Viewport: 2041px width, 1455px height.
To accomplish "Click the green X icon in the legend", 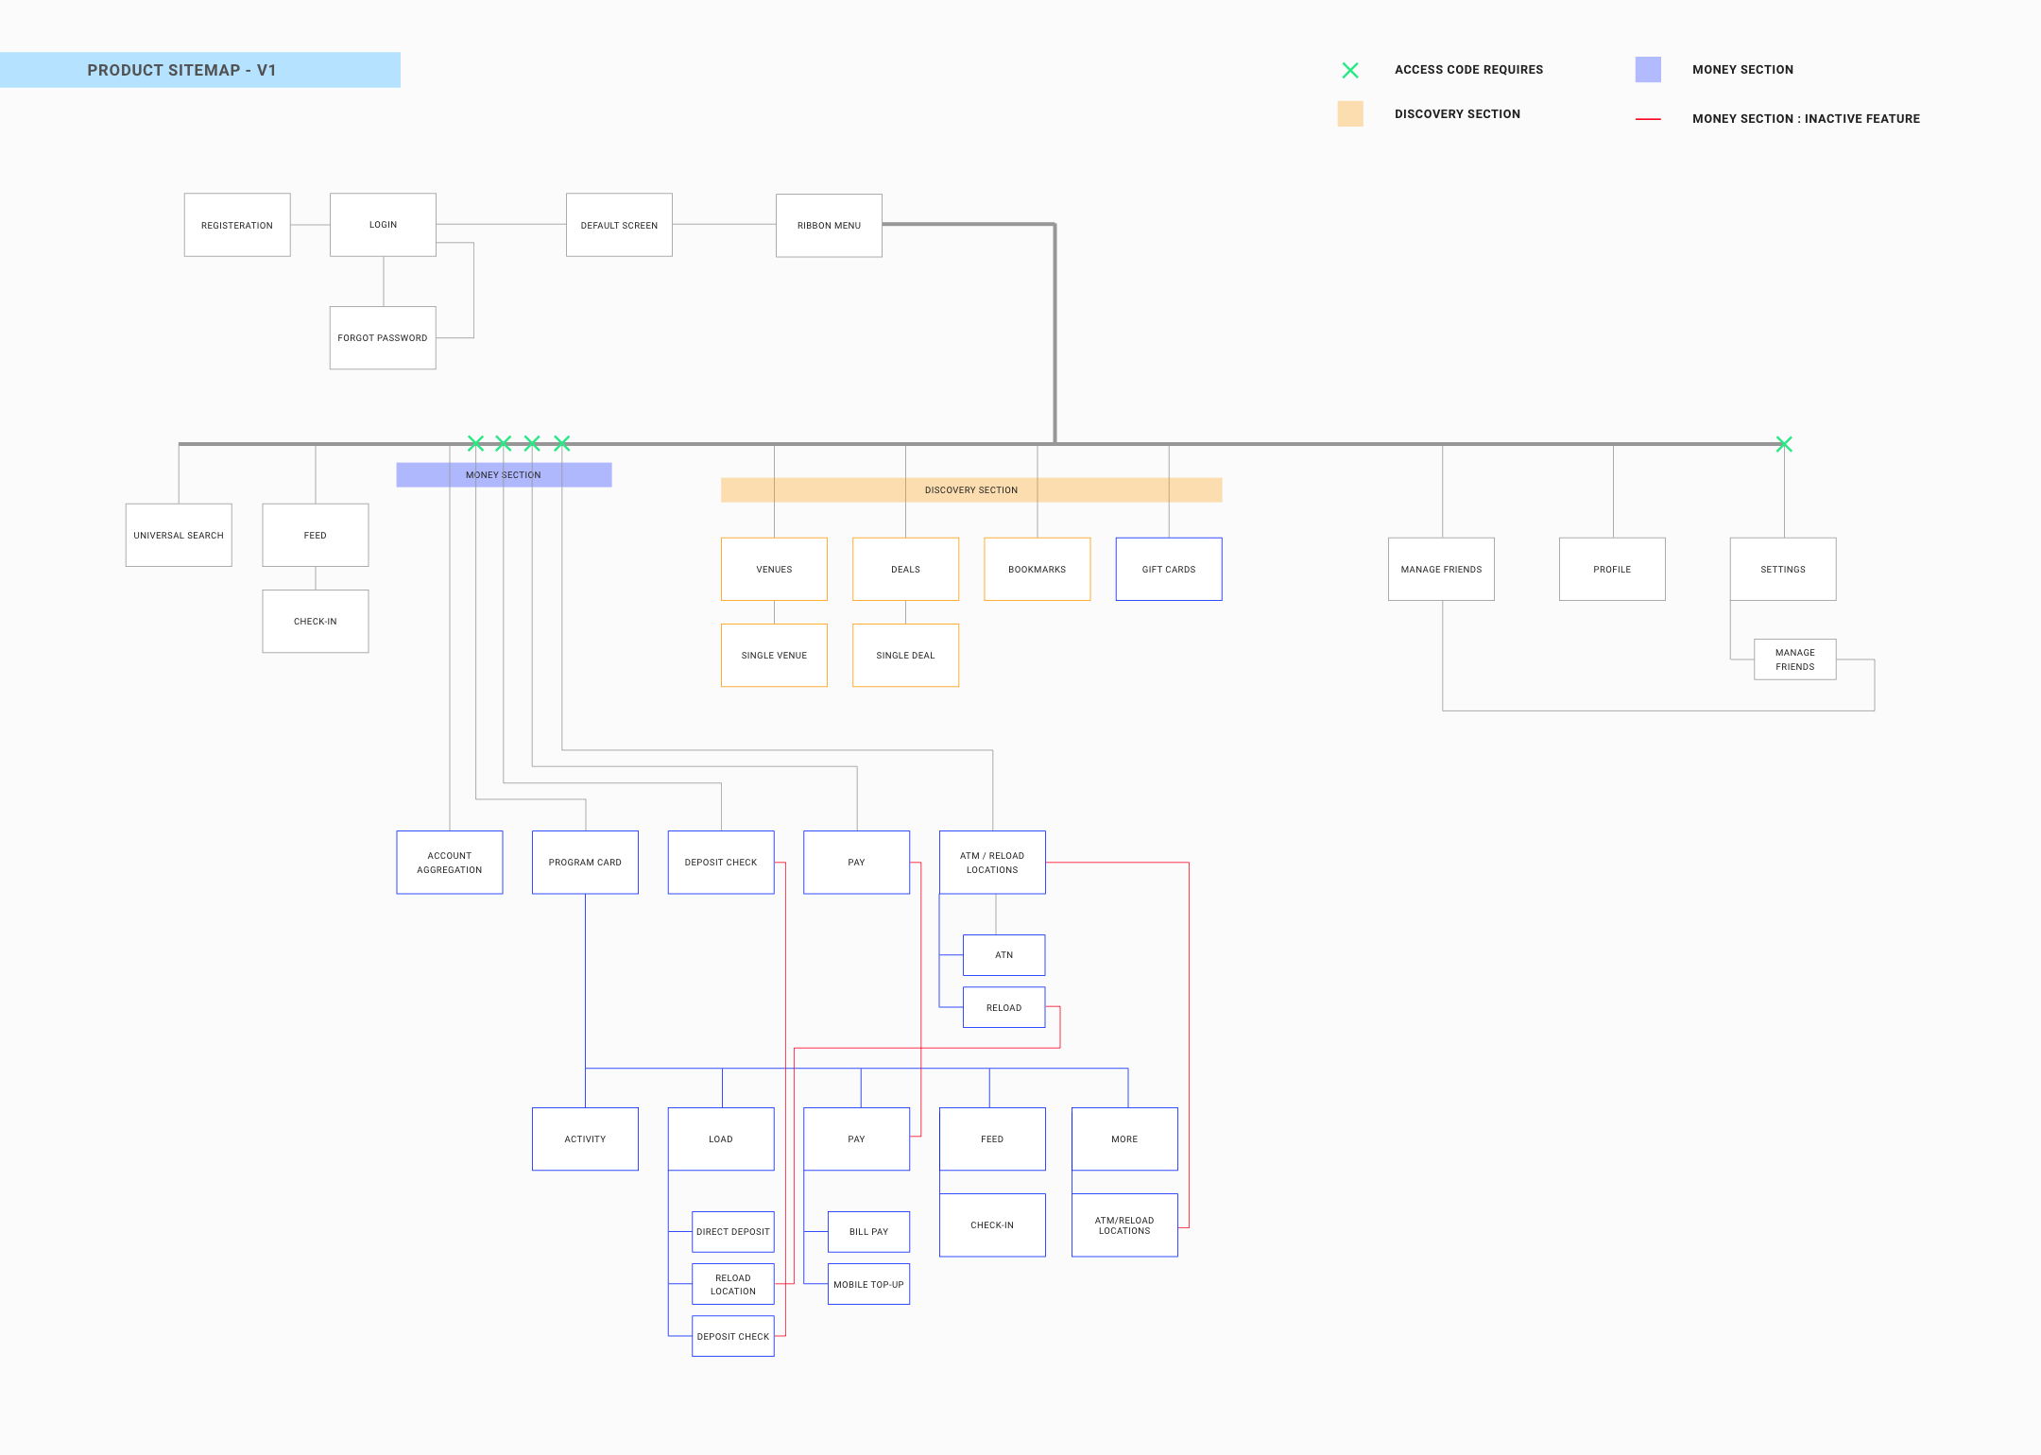I will pos(1350,70).
